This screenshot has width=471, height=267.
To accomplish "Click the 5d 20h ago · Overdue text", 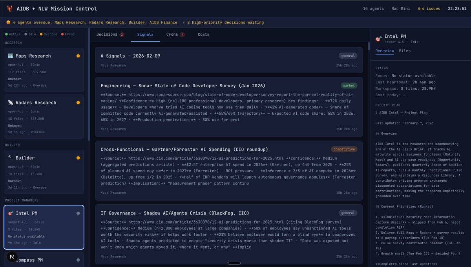I will 27,85.
